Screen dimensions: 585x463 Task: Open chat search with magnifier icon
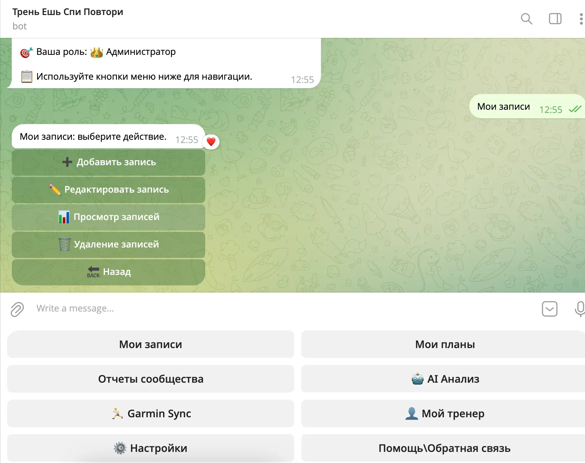(x=526, y=19)
